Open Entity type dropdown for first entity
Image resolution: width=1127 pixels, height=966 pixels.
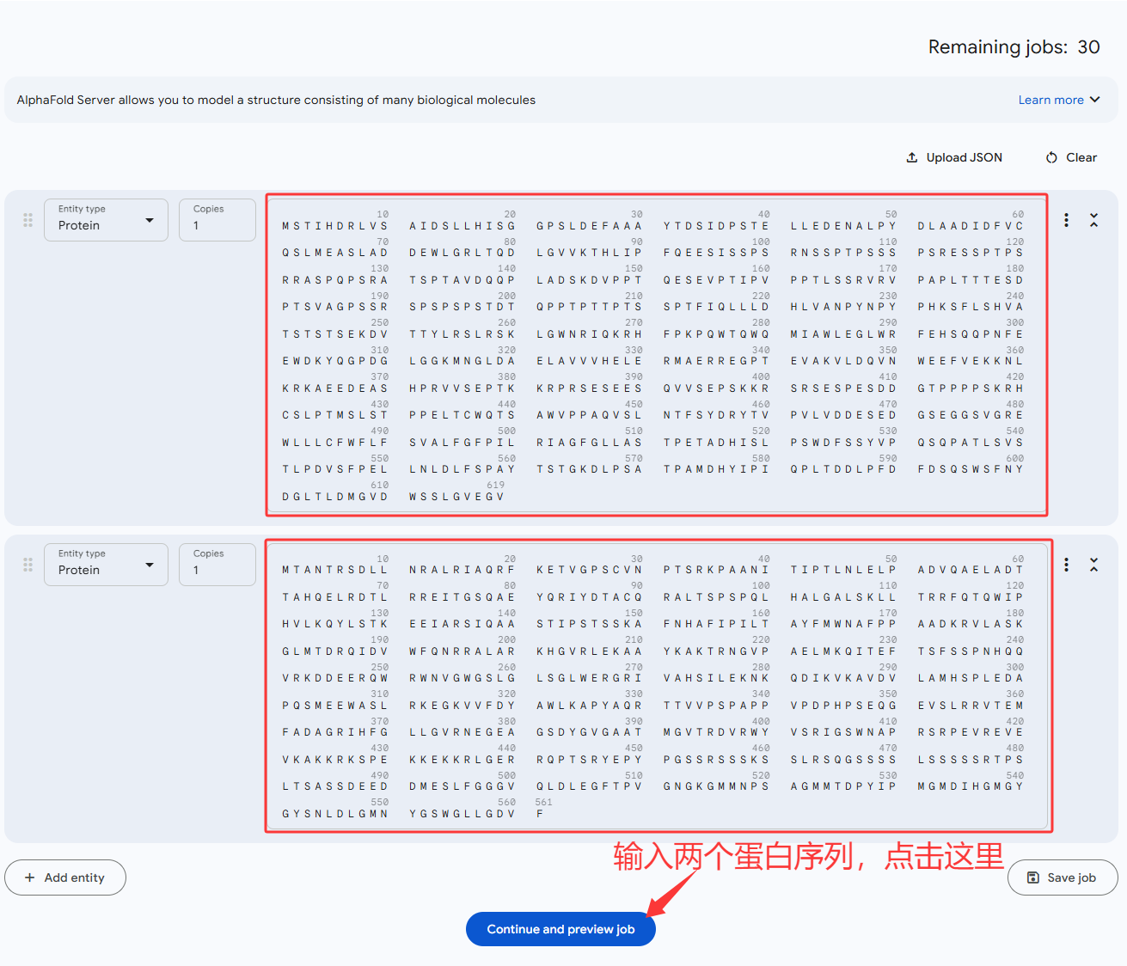tap(106, 220)
